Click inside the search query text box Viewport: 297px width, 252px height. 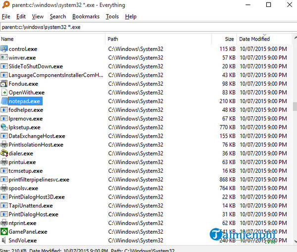[x=148, y=27]
